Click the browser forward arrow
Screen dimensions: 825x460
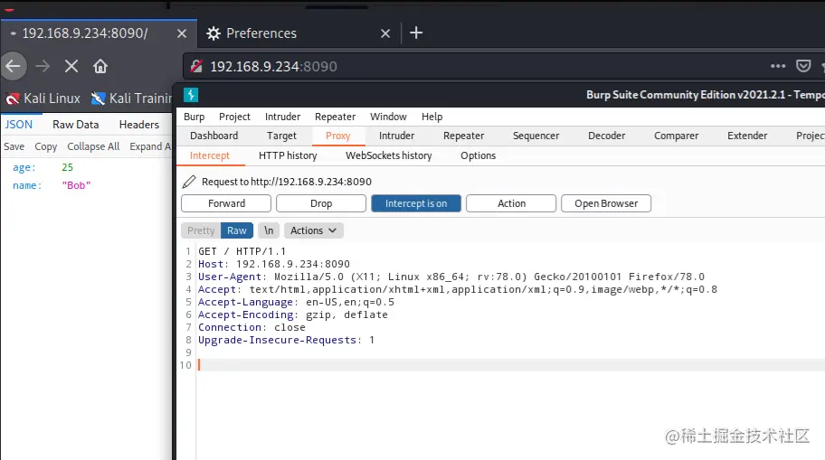point(43,66)
